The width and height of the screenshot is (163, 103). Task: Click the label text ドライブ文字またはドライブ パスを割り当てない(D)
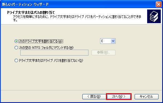51,60
